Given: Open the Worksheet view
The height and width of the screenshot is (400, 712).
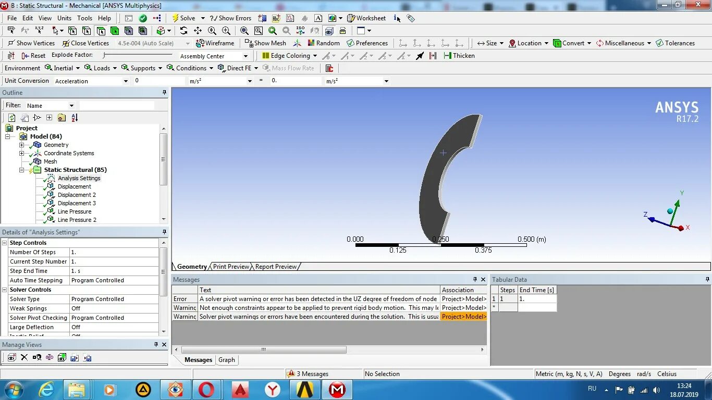Looking at the screenshot, I should pyautogui.click(x=367, y=18).
